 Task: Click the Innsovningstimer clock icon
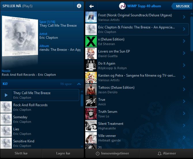pyautogui.click(x=98, y=154)
